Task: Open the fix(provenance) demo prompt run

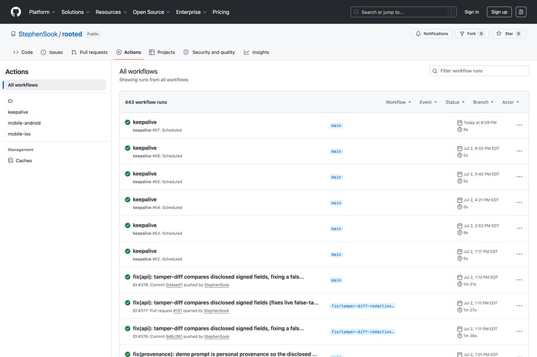Action: pos(225,354)
